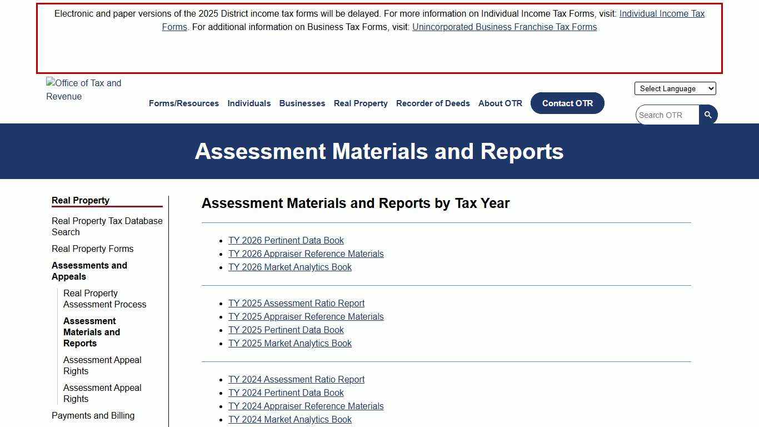Open Real Property Assessment Process page
759x427 pixels.
point(104,299)
